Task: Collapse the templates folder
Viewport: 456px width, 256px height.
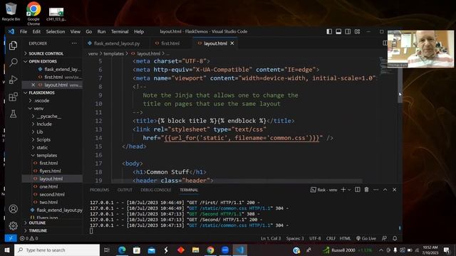Action: click(52, 155)
